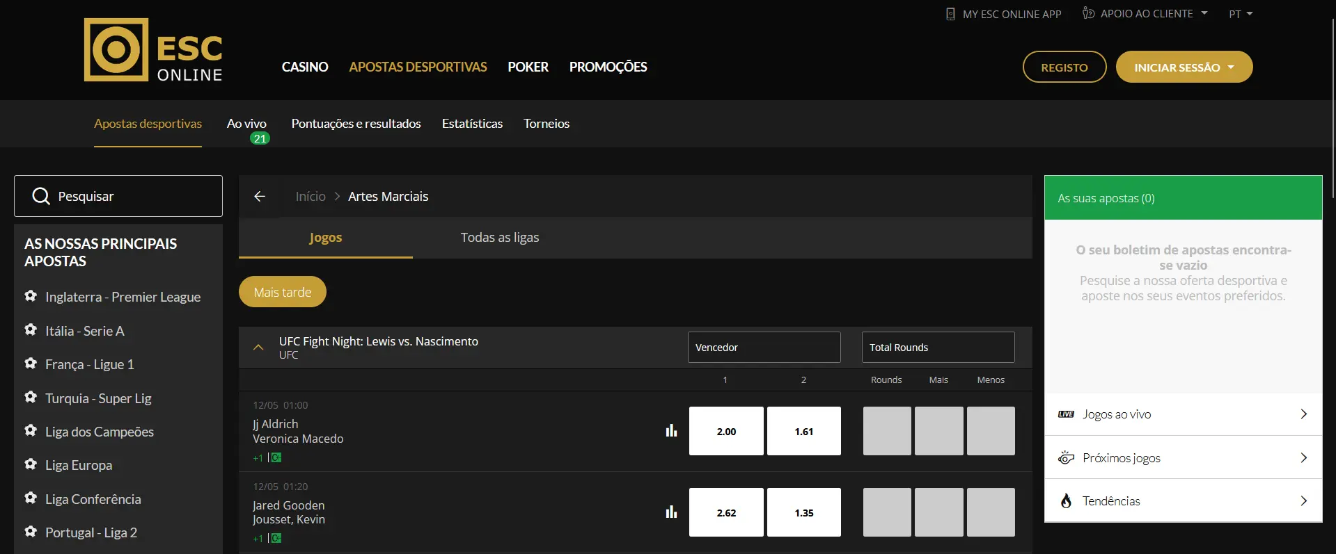This screenshot has height=554, width=1336.
Task: Click the LIVE icon beside Jogos ao vivo
Action: (x=1066, y=414)
